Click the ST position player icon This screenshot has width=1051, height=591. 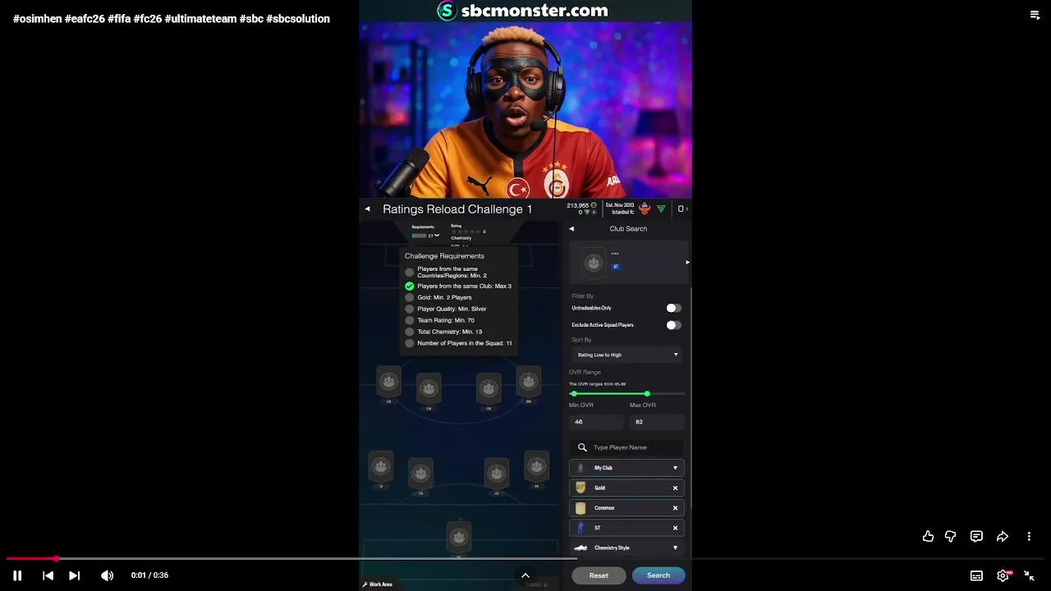[x=581, y=528]
